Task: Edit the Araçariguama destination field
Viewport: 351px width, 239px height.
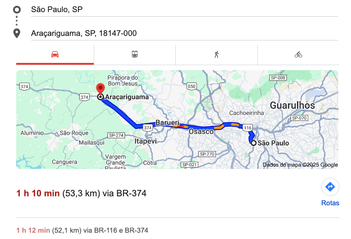Action: 180,33
